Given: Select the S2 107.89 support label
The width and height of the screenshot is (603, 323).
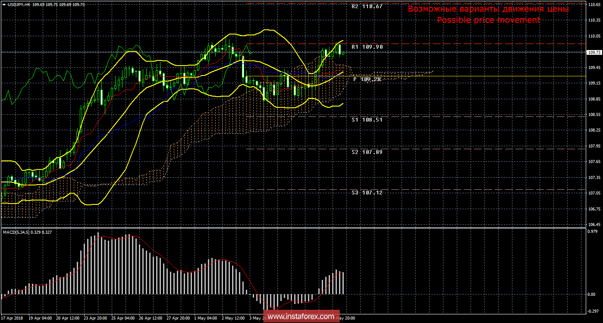Looking at the screenshot, I should point(367,152).
